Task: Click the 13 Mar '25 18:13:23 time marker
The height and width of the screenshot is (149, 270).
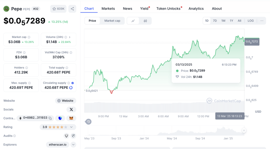Action: click(x=230, y=116)
